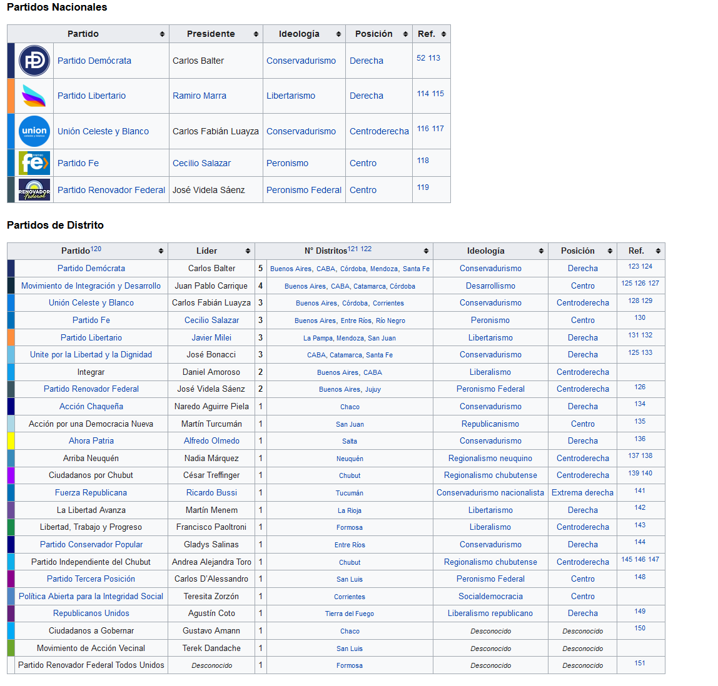This screenshot has width=718, height=686.
Task: Click the Partido Fe logo
Action: 34,163
